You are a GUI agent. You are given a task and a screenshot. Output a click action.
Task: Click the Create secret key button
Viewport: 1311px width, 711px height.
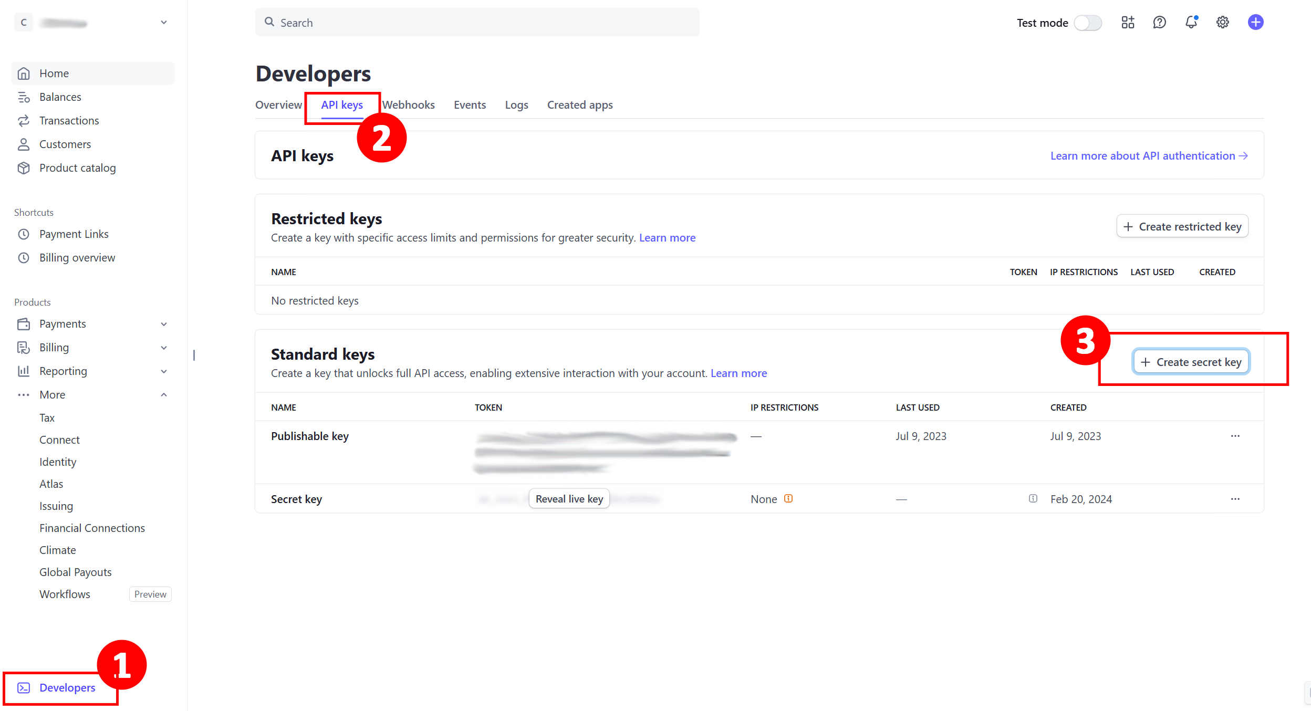coord(1191,362)
